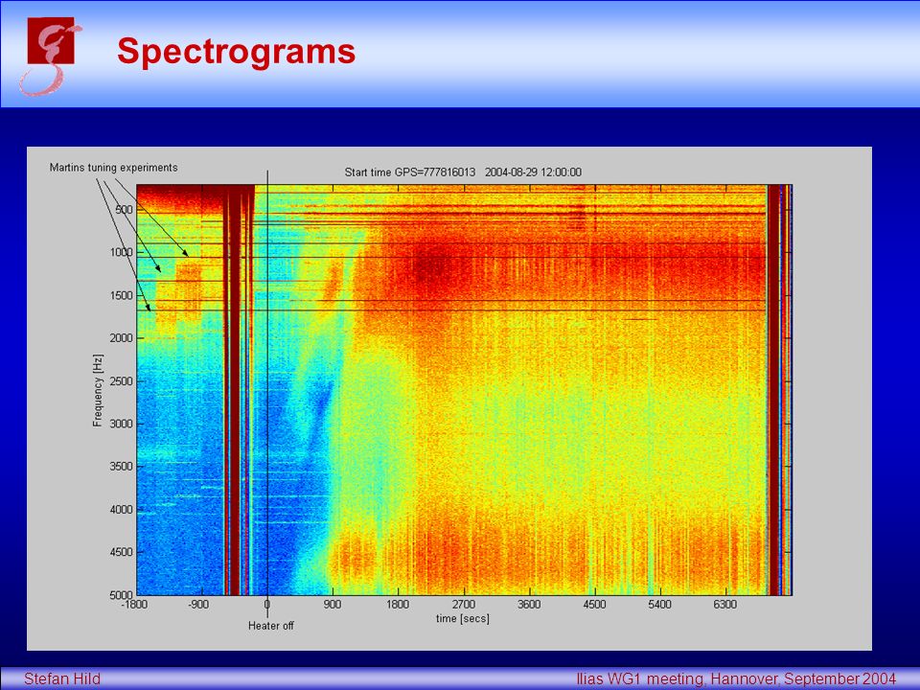Click the 3000 frequency tick label
The height and width of the screenshot is (690, 920).
[x=122, y=424]
